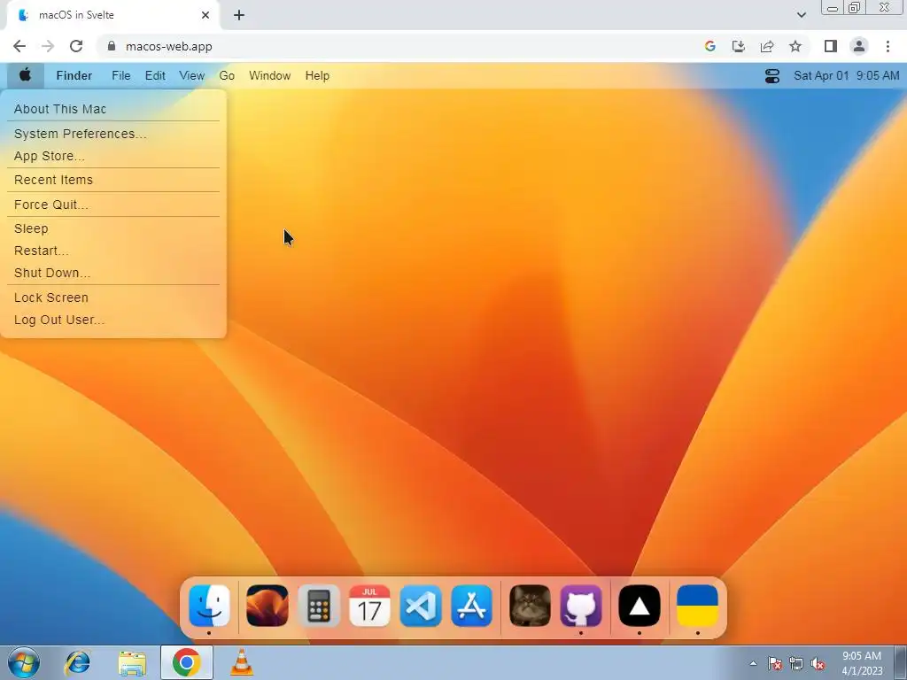Open the Control Center toggle icon
907x680 pixels.
point(772,76)
